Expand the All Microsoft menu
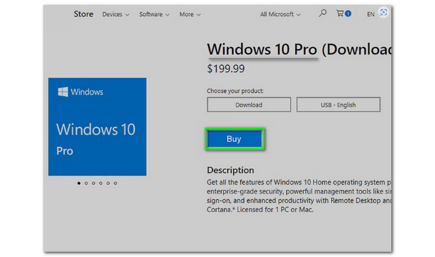Viewport: 435px width, 257px height. click(281, 14)
